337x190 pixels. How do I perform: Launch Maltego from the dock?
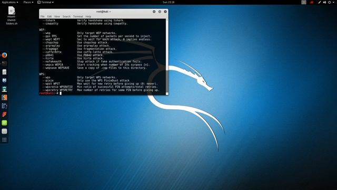(4, 106)
